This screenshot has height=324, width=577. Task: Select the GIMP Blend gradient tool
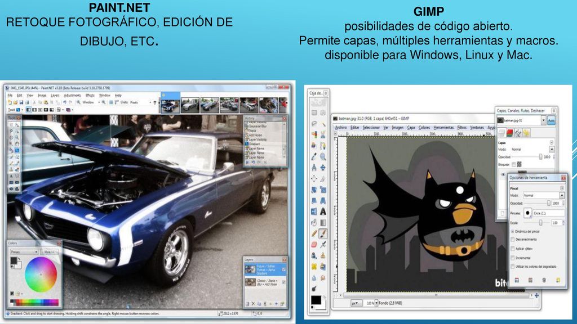(323, 223)
